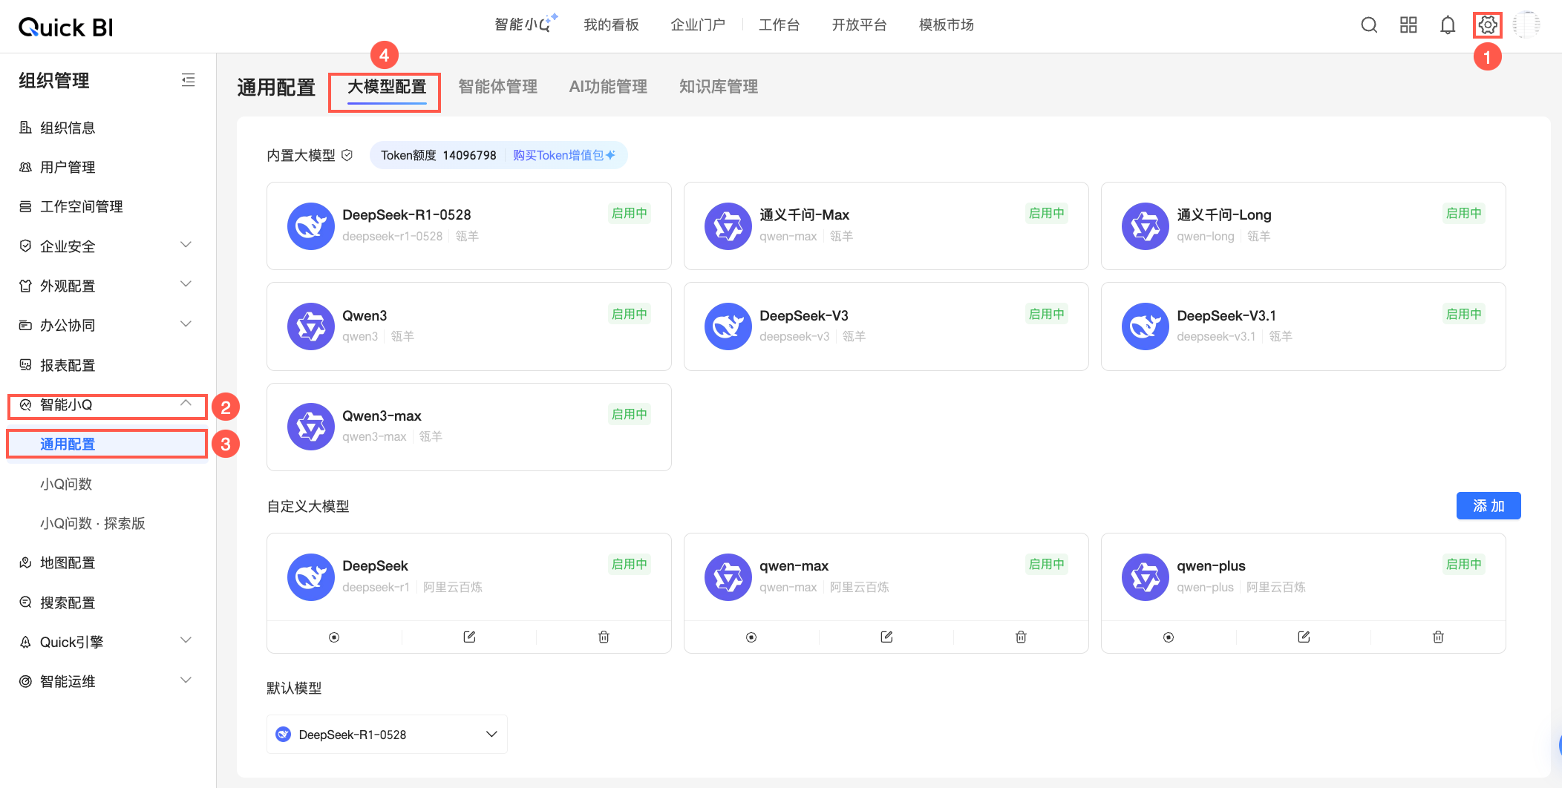Click the 通义千问-Max card 启用中 badge
The image size is (1562, 788).
pyautogui.click(x=1046, y=214)
